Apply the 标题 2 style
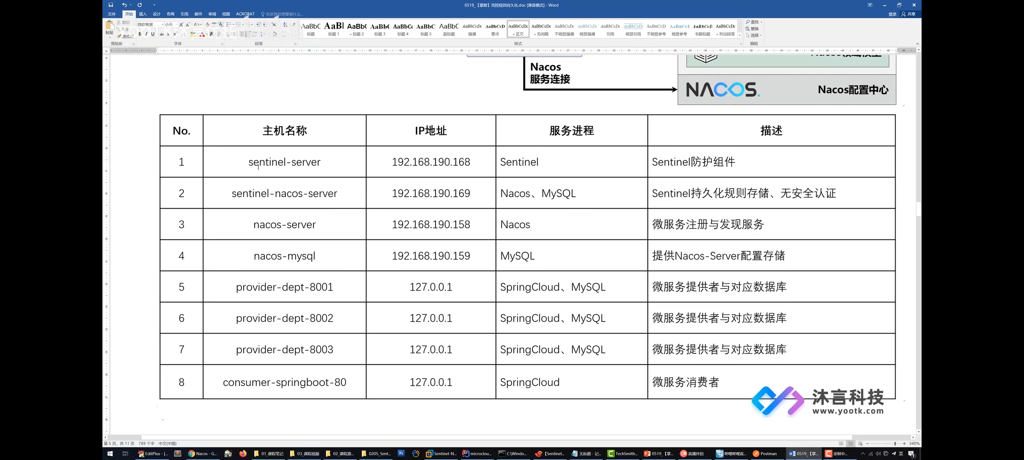 click(x=357, y=29)
